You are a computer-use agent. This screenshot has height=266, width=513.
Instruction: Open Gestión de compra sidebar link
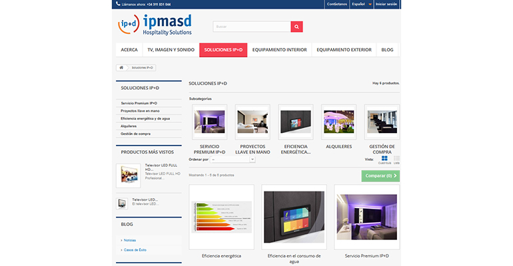[135, 134]
